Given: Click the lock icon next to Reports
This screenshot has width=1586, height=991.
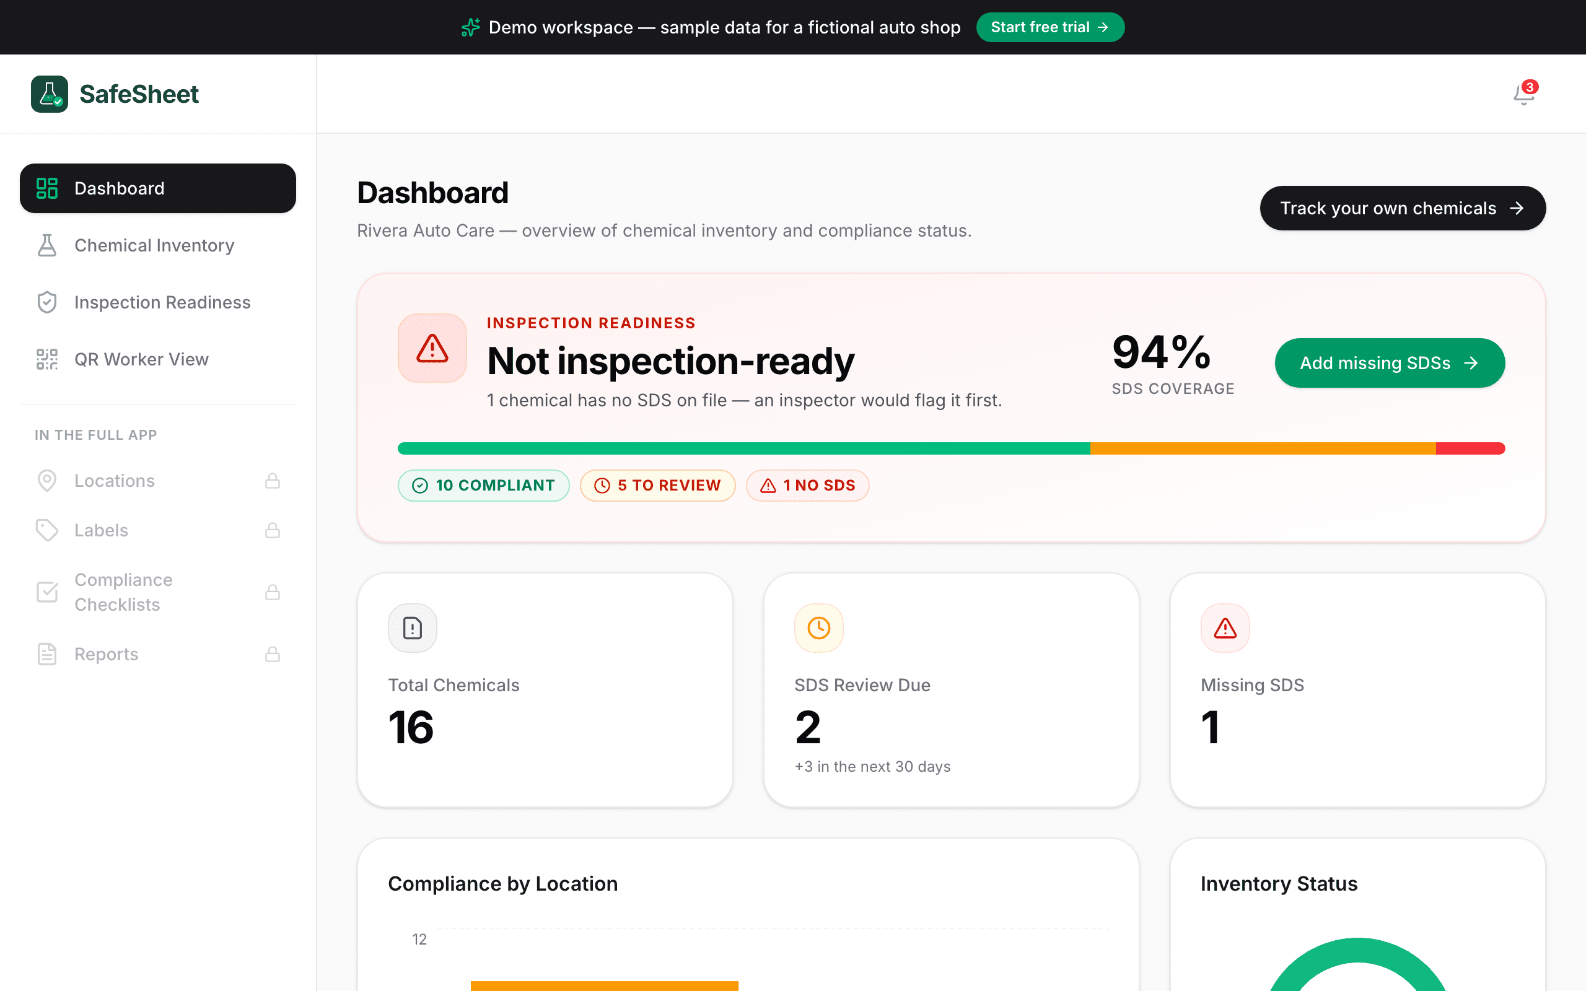Looking at the screenshot, I should [273, 654].
